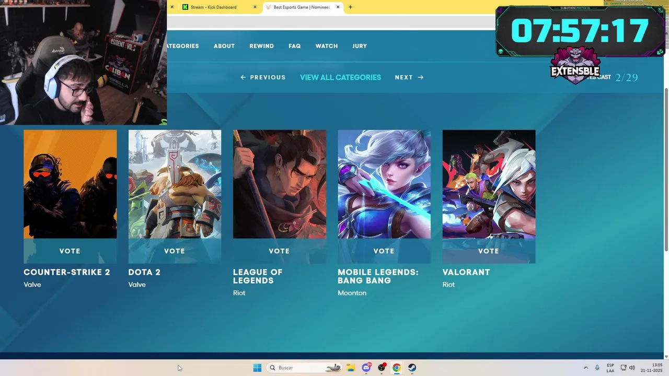Open the Categories nav item

pyautogui.click(x=183, y=46)
